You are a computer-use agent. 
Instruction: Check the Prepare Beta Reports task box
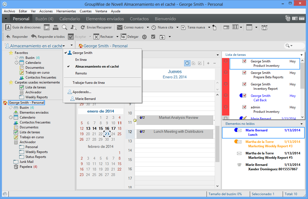tap(226, 73)
